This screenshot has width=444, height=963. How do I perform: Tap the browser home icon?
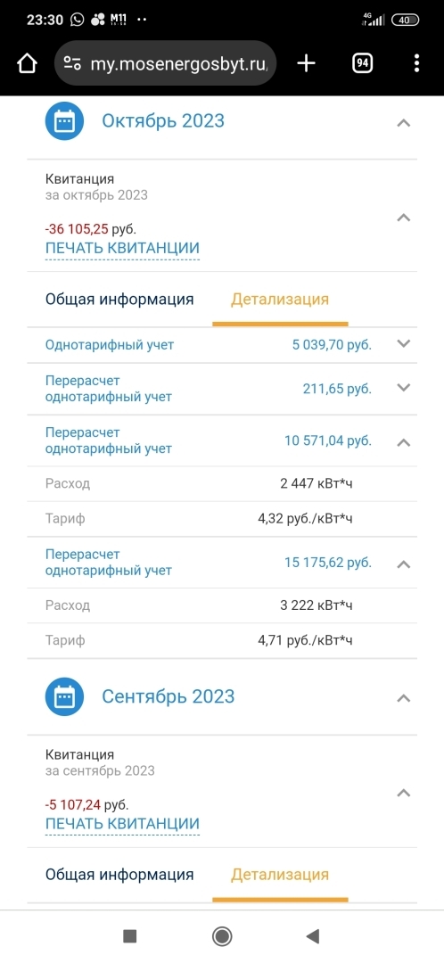click(x=27, y=62)
